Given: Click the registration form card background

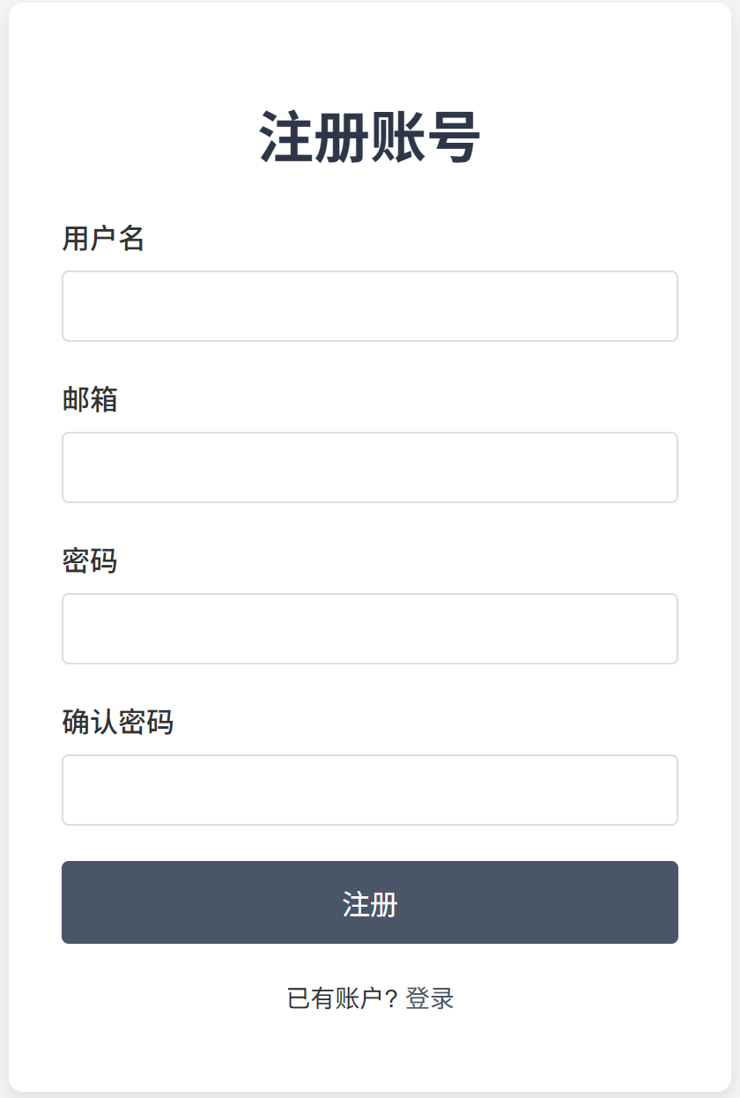Looking at the screenshot, I should (370, 53).
